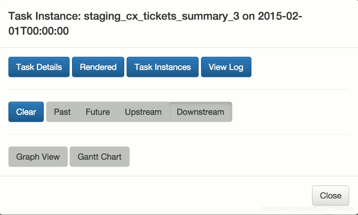This screenshot has width=358, height=215.
Task: Open the Task Details view
Action: click(39, 67)
